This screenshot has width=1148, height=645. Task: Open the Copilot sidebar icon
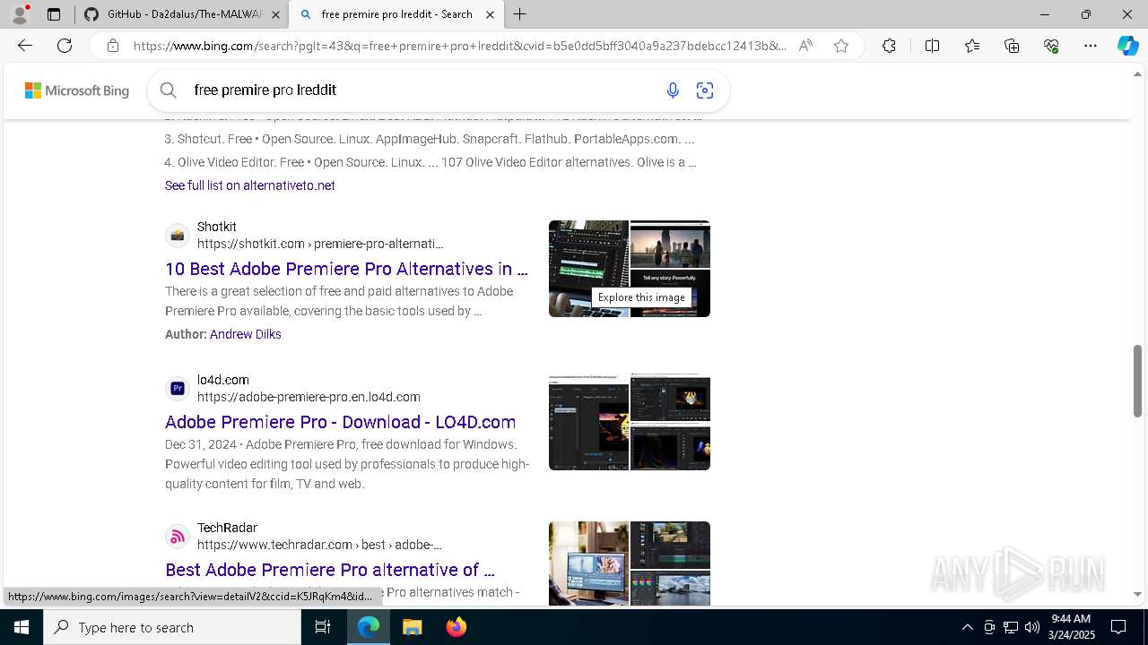1127,46
